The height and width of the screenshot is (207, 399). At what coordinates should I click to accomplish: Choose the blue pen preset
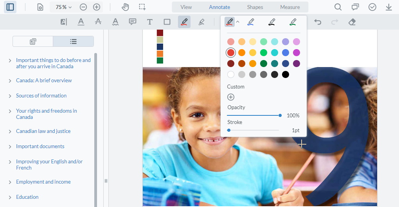[251, 22]
